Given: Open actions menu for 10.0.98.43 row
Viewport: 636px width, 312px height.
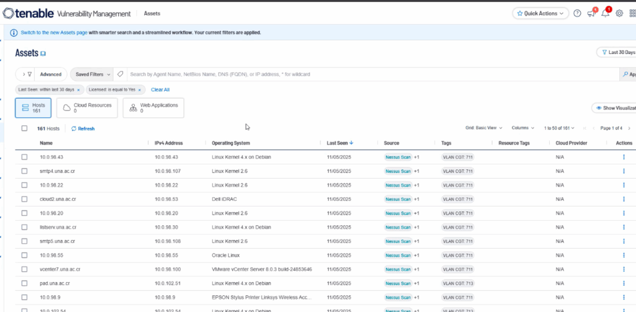Looking at the screenshot, I should click(624, 157).
